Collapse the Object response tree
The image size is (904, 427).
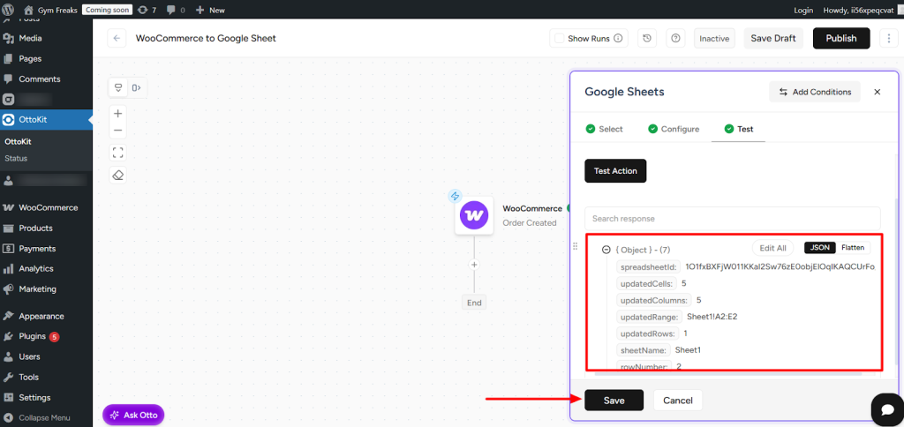pos(606,250)
